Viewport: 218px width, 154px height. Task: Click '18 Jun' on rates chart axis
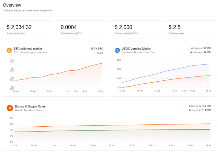click(34, 145)
